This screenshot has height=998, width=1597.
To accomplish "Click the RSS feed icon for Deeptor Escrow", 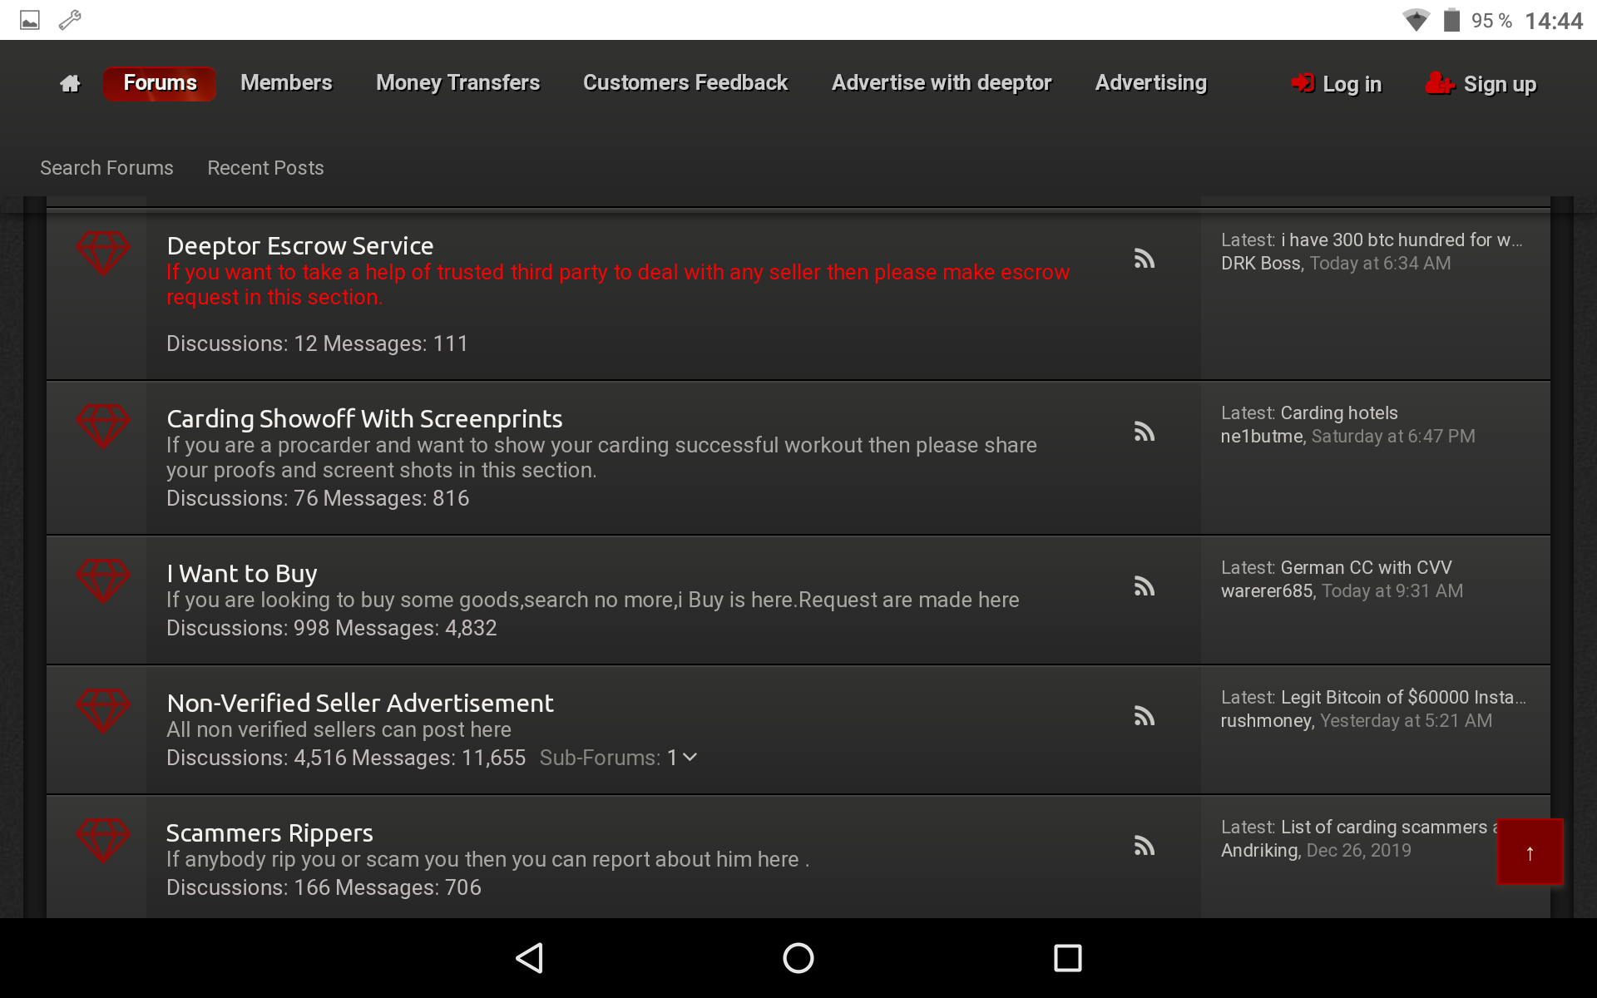I will (x=1144, y=254).
